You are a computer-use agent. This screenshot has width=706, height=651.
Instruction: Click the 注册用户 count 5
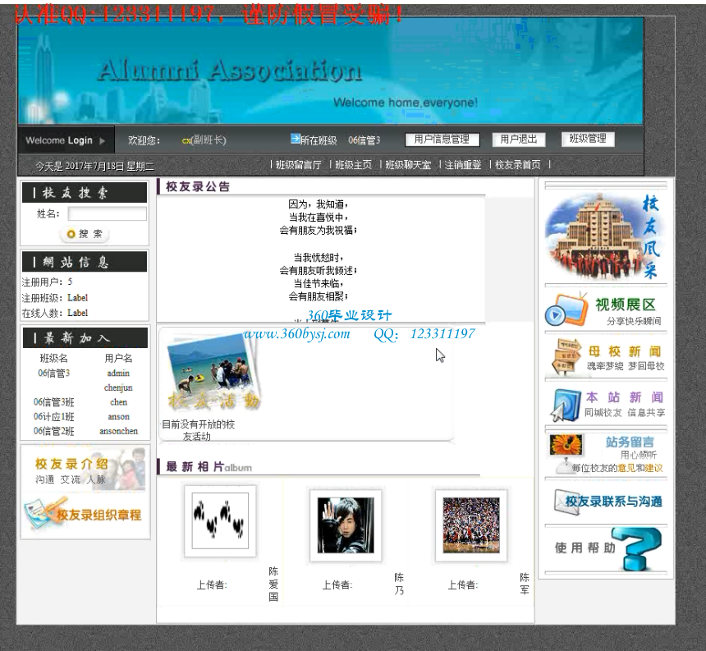coord(70,282)
